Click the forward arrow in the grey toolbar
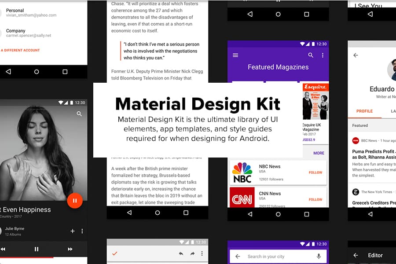This screenshot has height=264, width=396. [192, 253]
